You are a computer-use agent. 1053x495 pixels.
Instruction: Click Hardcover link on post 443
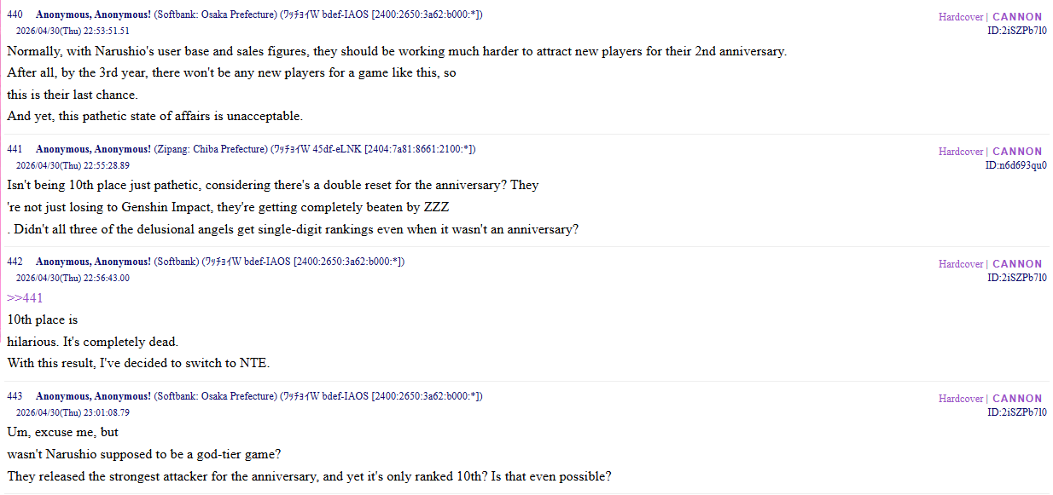961,399
